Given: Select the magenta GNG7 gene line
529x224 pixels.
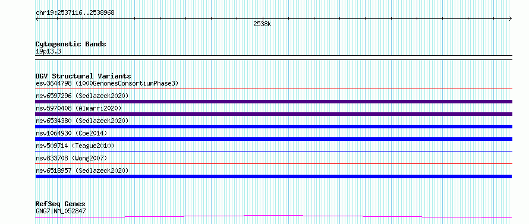Looking at the screenshot, I should 273,217.
